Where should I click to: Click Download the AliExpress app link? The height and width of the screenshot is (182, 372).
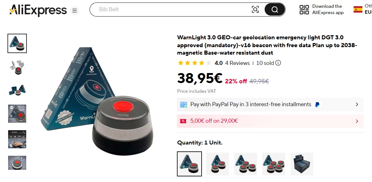328,9
